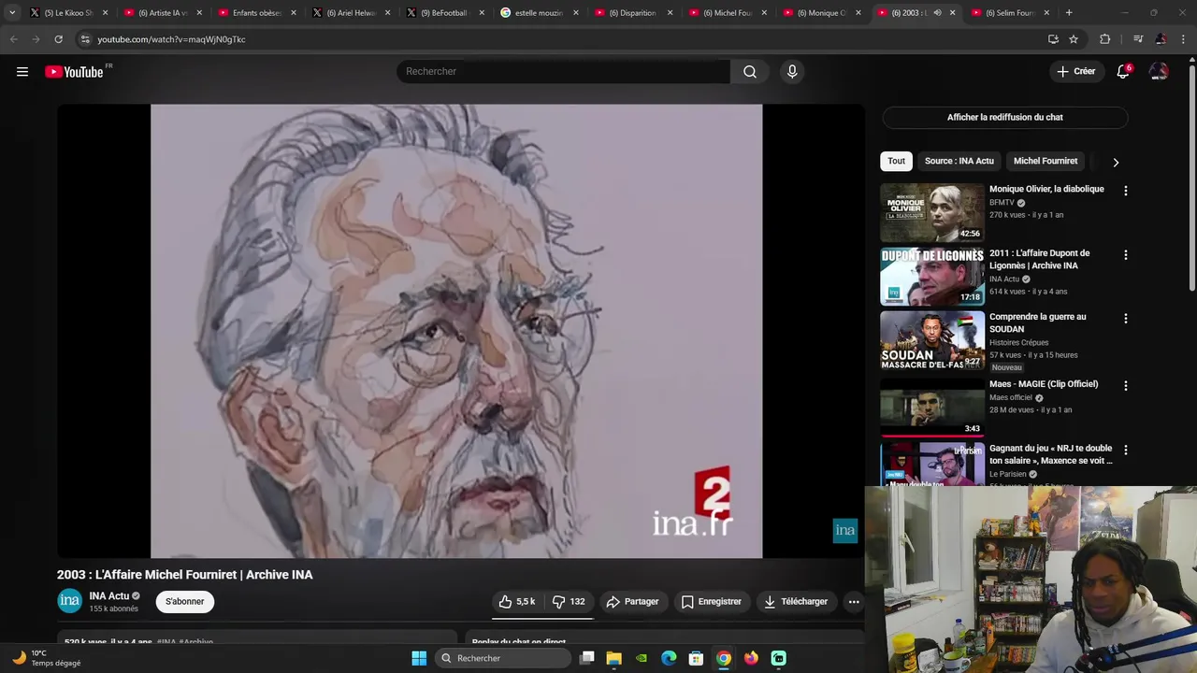Open options for Maes - MAGIE clip
The width and height of the screenshot is (1197, 673).
1125,385
